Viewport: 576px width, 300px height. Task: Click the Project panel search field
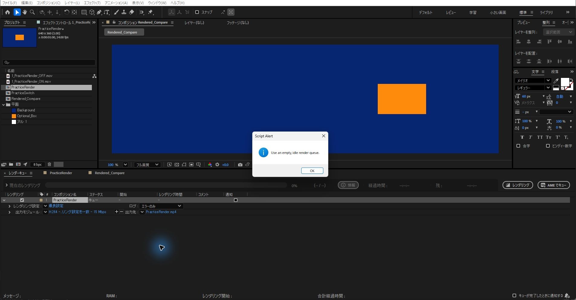point(49,62)
